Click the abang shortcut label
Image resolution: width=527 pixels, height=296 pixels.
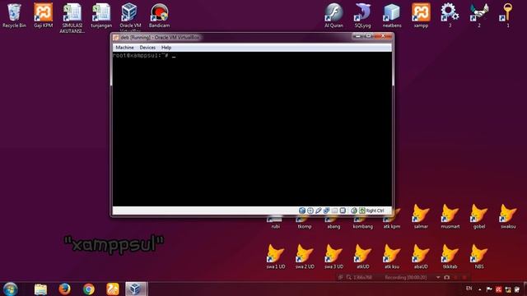pos(333,227)
